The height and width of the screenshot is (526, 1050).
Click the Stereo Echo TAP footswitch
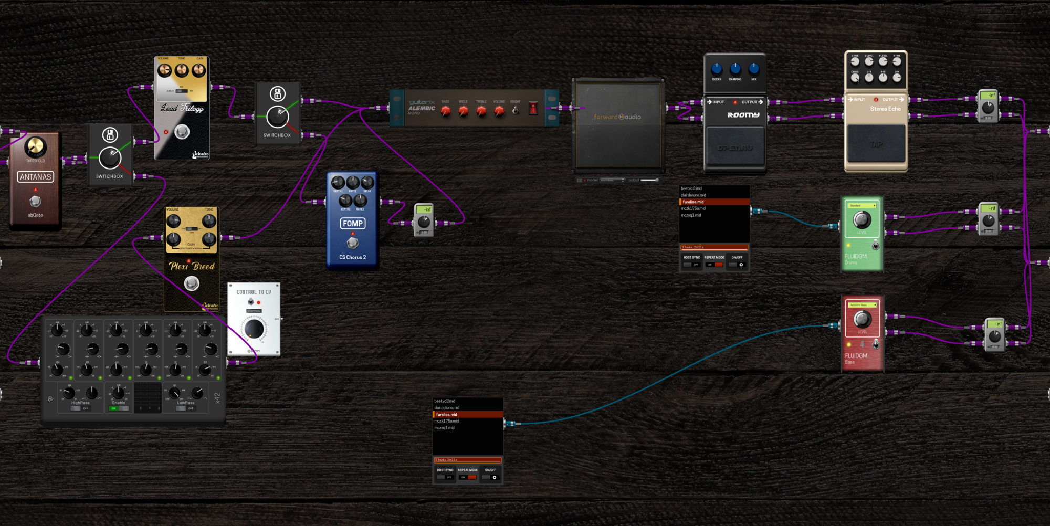click(876, 143)
